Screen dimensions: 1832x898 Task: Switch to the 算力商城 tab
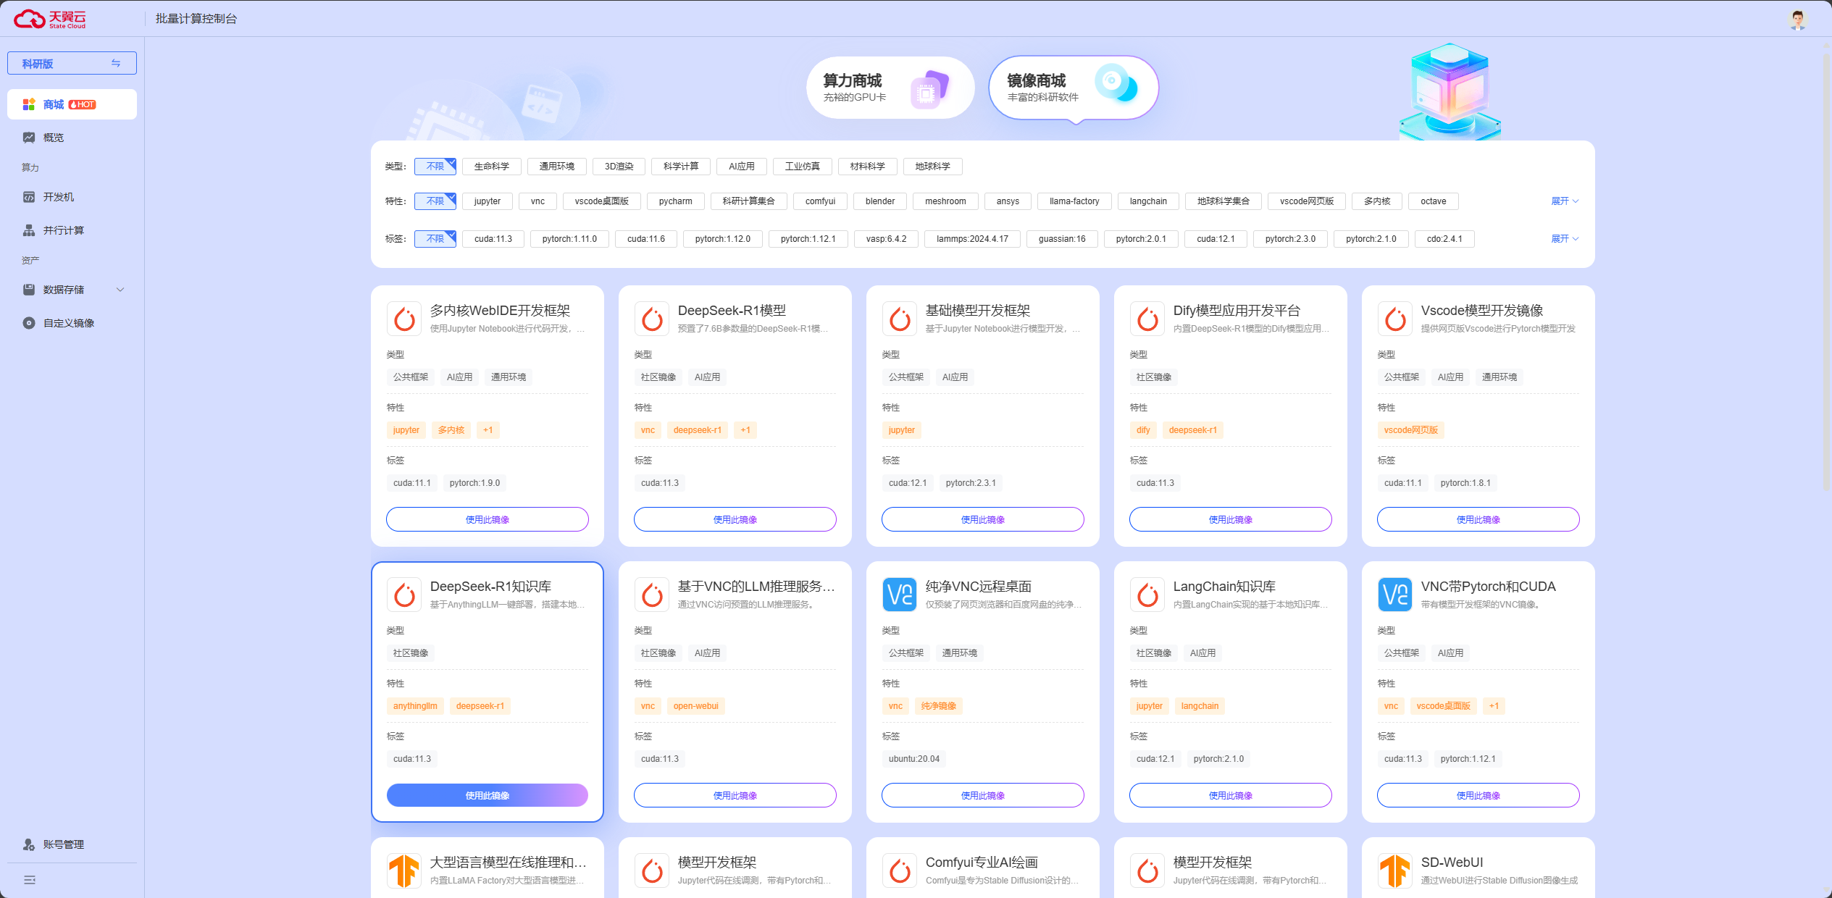[890, 88]
